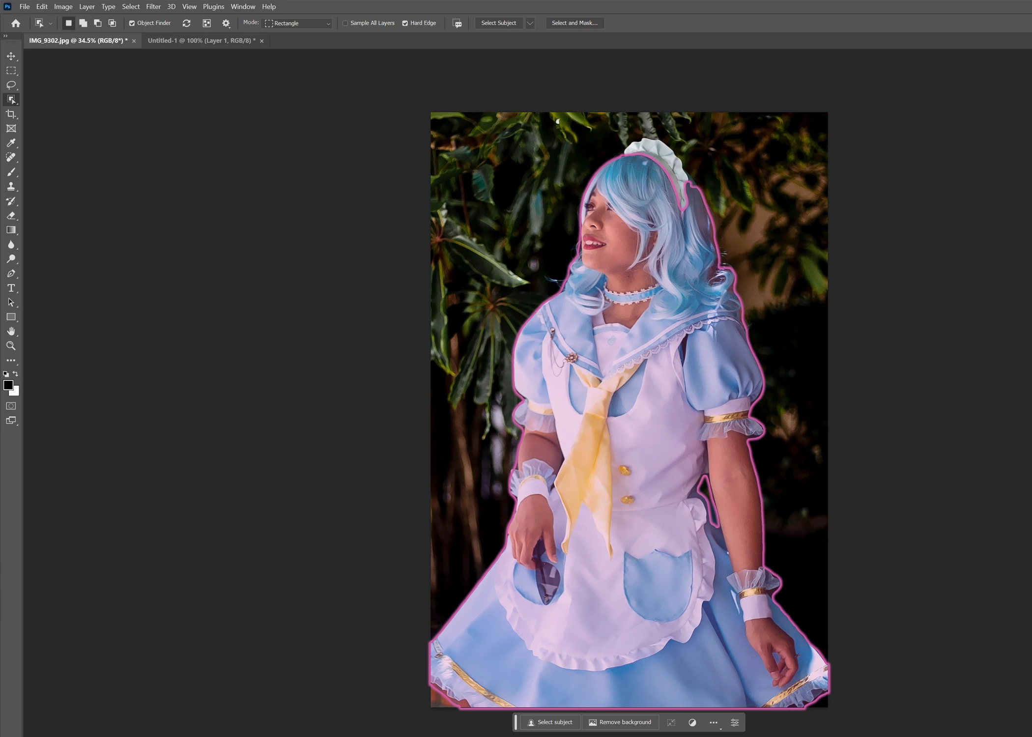
Task: Disable the Object Finder checkbox
Action: (132, 23)
